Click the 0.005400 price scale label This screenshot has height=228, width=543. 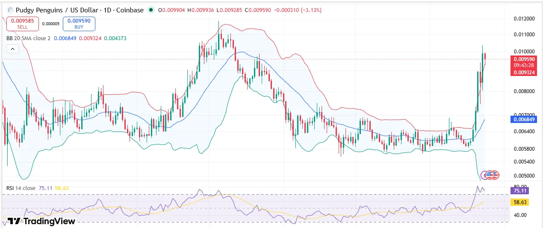(x=524, y=161)
